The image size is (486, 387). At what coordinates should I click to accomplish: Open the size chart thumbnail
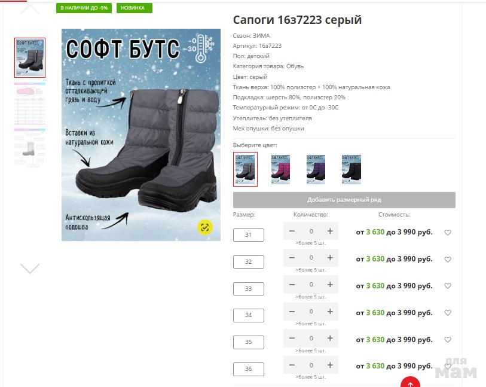pos(30,103)
